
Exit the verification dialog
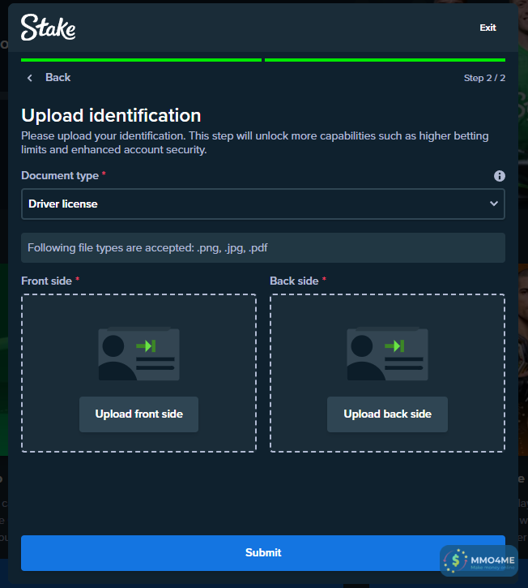488,28
